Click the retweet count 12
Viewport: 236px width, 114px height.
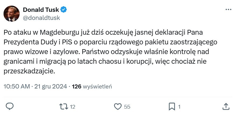(72, 107)
